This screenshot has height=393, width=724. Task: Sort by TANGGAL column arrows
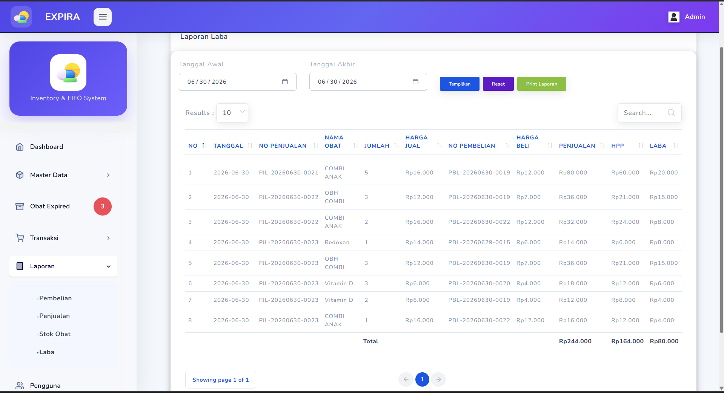(x=250, y=145)
